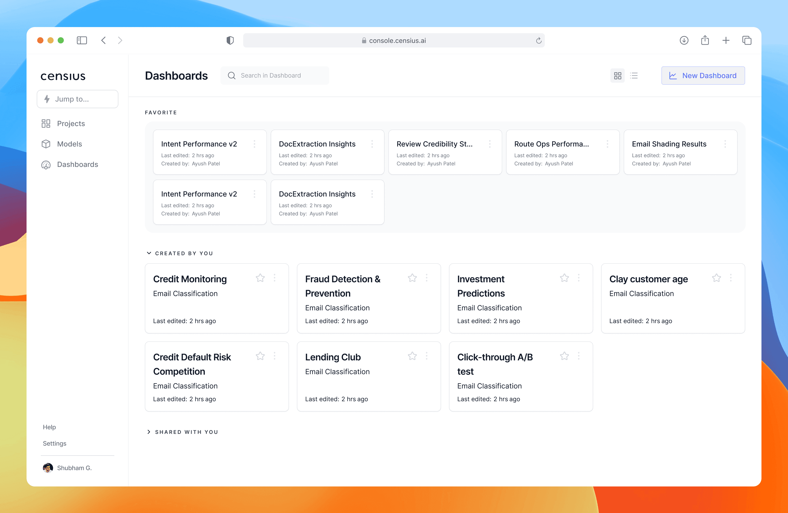Image resolution: width=788 pixels, height=513 pixels.
Task: Create a New Dashboard
Action: [x=703, y=76]
